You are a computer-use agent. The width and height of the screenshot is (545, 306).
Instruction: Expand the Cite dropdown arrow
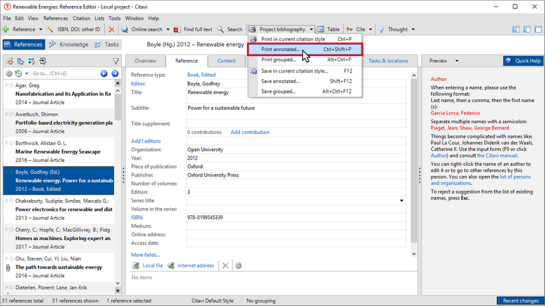click(x=371, y=29)
